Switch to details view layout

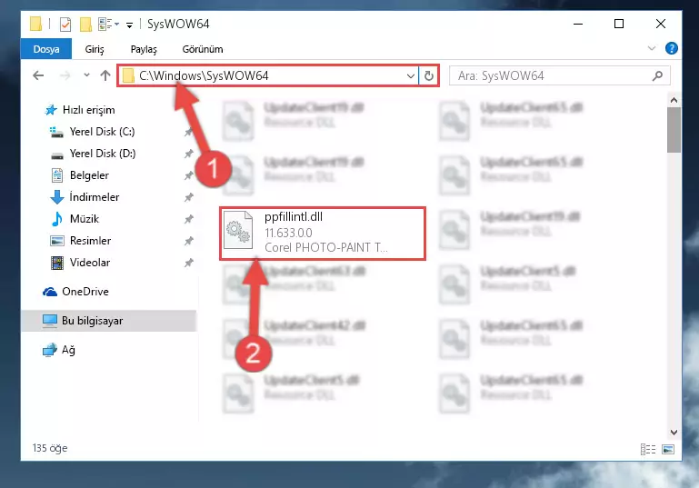tap(648, 449)
